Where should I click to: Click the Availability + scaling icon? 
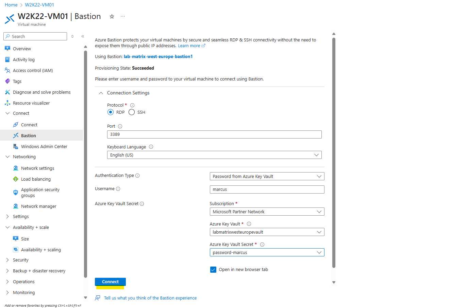tap(16, 250)
